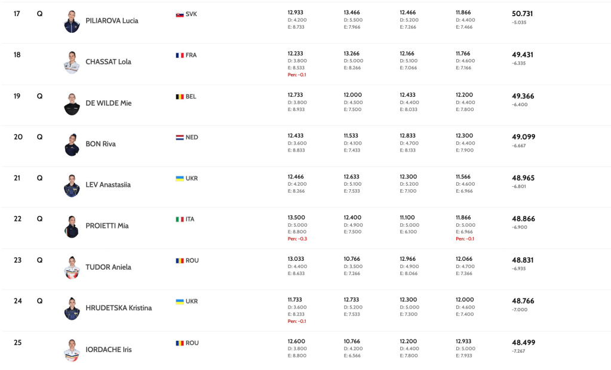Viewport: 611px width, 370px height.
Task: Open PILIAROVA Lucia's athlete photo
Action: point(72,21)
